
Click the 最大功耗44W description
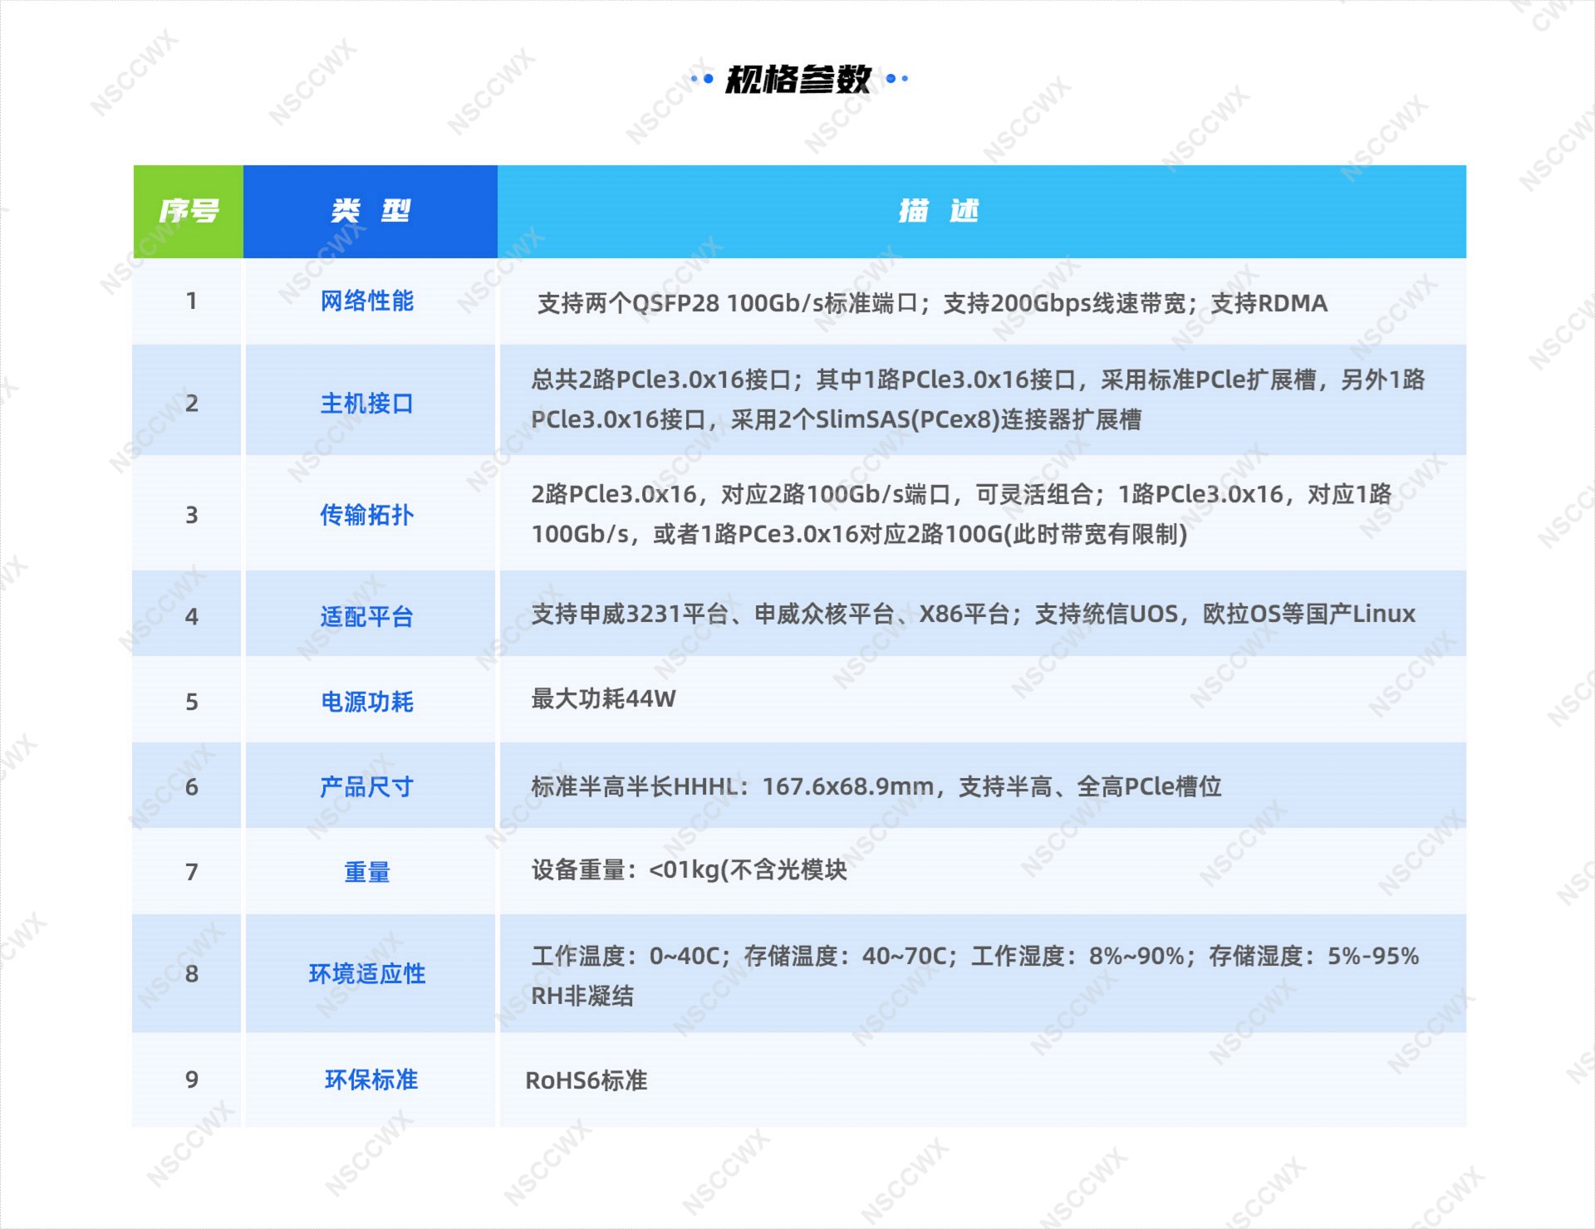click(x=603, y=698)
